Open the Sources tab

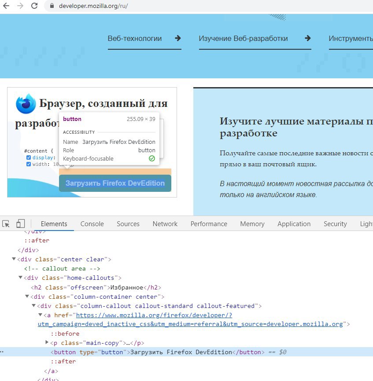pos(128,224)
